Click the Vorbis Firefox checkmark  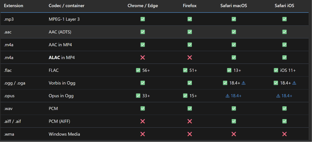(190, 83)
